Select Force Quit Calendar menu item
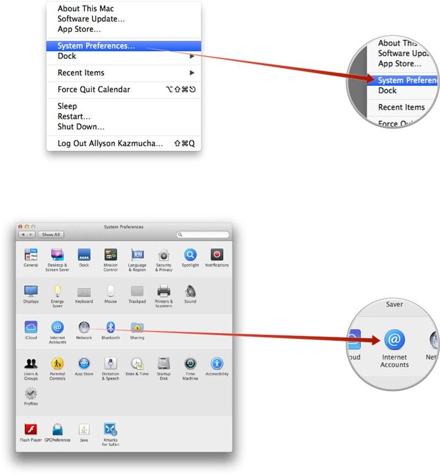The image size is (440, 475). point(94,89)
